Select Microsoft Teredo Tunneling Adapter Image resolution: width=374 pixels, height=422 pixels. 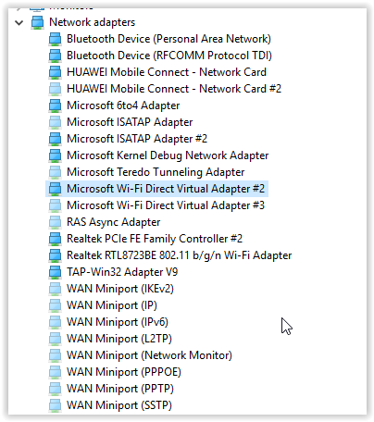[156, 172]
